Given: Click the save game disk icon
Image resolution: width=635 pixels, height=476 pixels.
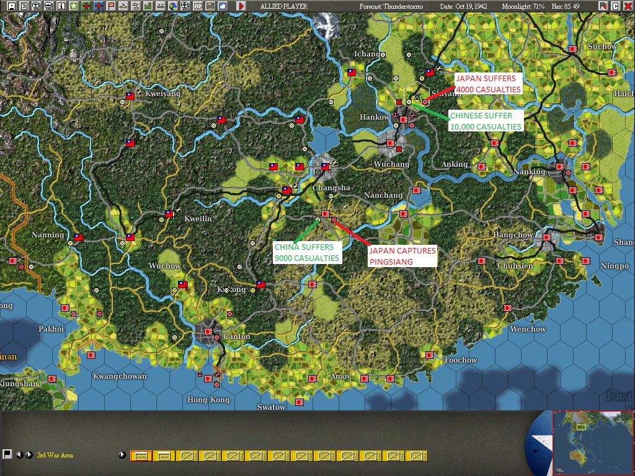Looking at the screenshot, I should pyautogui.click(x=12, y=6).
